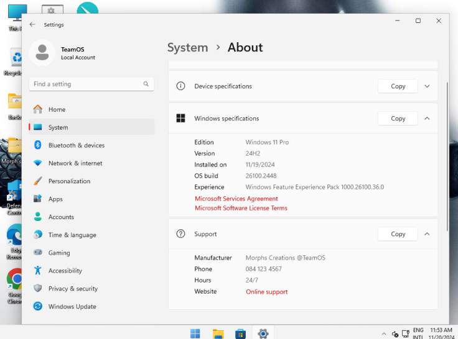The image size is (458, 339).
Task: Click the Time & language clock icon
Action: [x=38, y=235]
